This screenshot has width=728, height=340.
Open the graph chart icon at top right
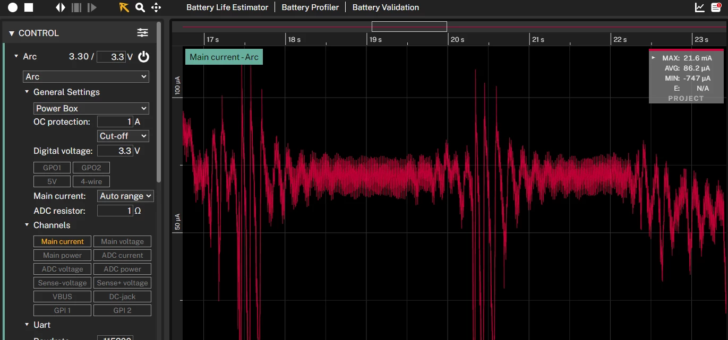(x=700, y=7)
